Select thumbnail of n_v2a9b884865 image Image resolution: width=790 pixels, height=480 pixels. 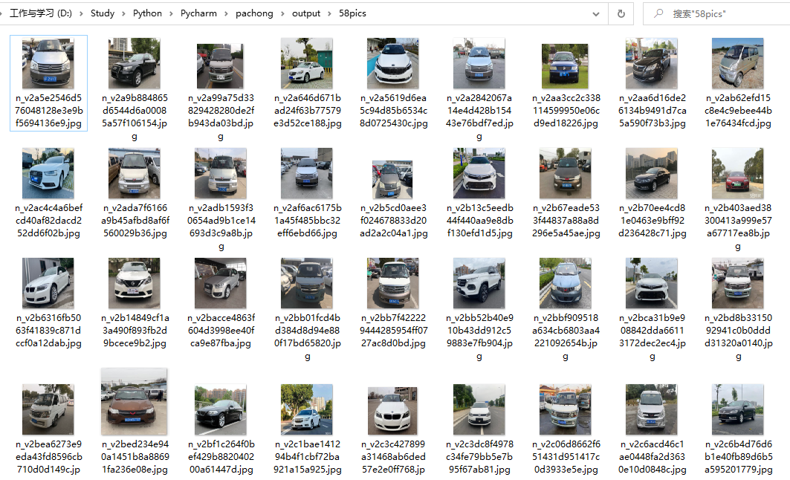point(135,63)
